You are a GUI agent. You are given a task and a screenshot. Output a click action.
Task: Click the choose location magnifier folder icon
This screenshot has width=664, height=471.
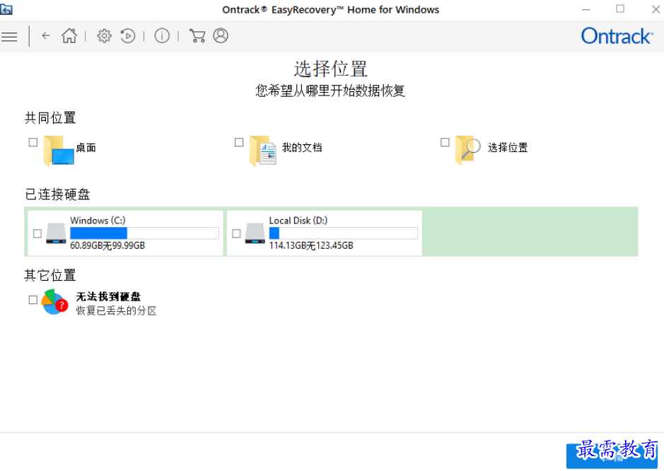point(468,150)
